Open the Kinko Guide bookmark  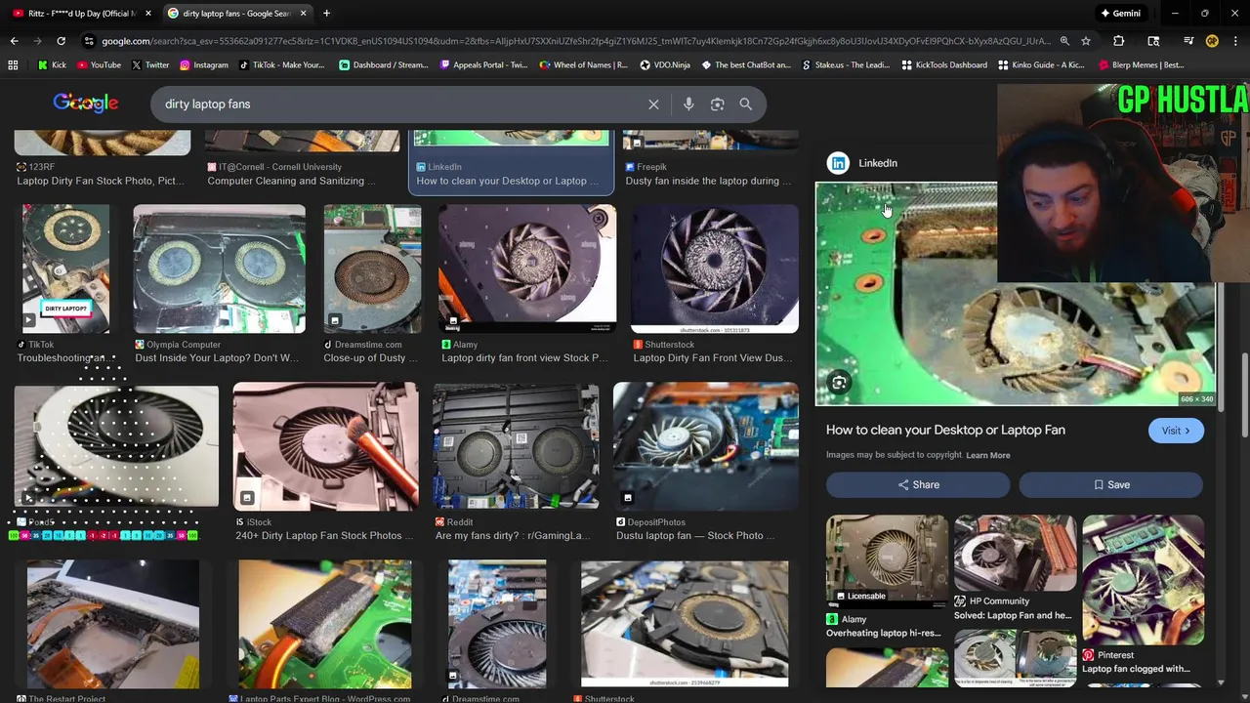(1042, 65)
